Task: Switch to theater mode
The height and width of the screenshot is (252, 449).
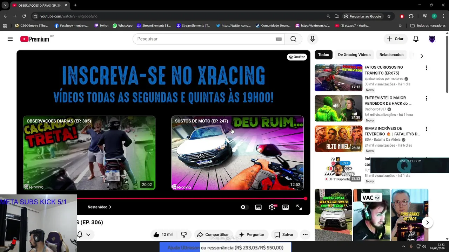Action: (x=286, y=207)
